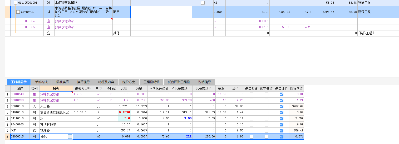Check 是否暂估 for 复合普通硅酸盐水泥
The height and width of the screenshot is (144, 399).
(252, 113)
